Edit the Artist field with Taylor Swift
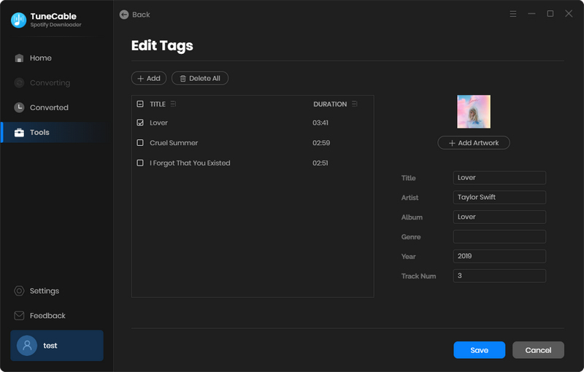Image resolution: width=584 pixels, height=372 pixels. tap(499, 197)
